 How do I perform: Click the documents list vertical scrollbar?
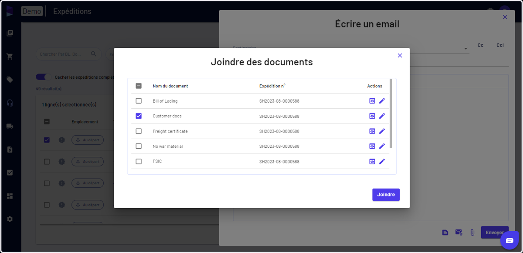coord(391,113)
